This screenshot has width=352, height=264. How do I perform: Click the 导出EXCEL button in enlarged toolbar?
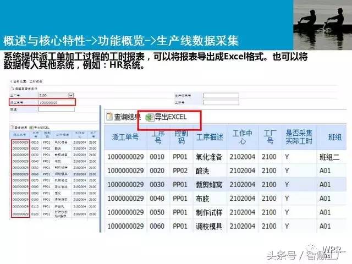[169, 117]
